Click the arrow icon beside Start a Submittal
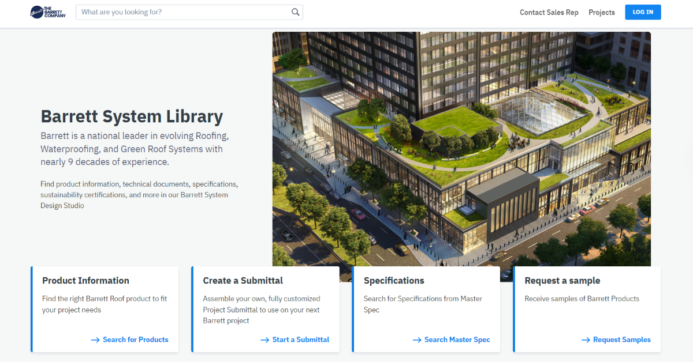This screenshot has height=362, width=693. tap(265, 340)
